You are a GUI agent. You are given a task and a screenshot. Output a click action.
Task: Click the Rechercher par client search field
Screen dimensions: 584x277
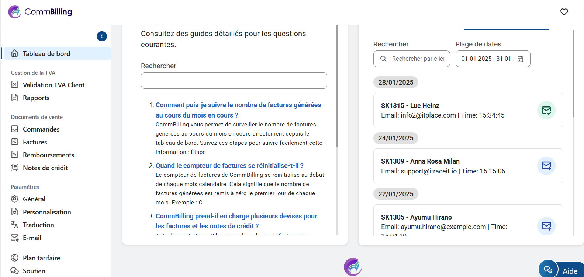click(418, 59)
